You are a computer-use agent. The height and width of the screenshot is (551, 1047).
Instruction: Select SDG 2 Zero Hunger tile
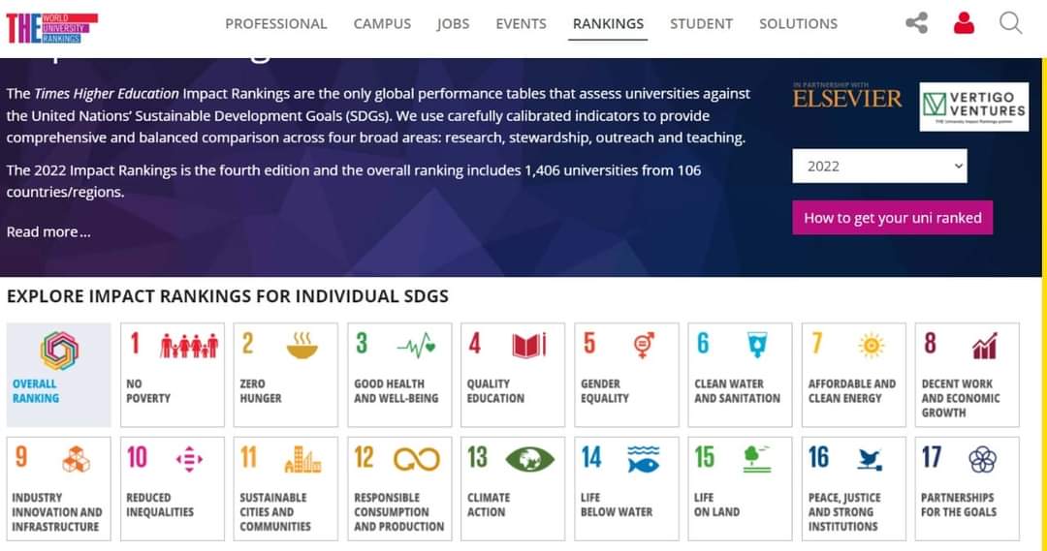click(x=286, y=375)
